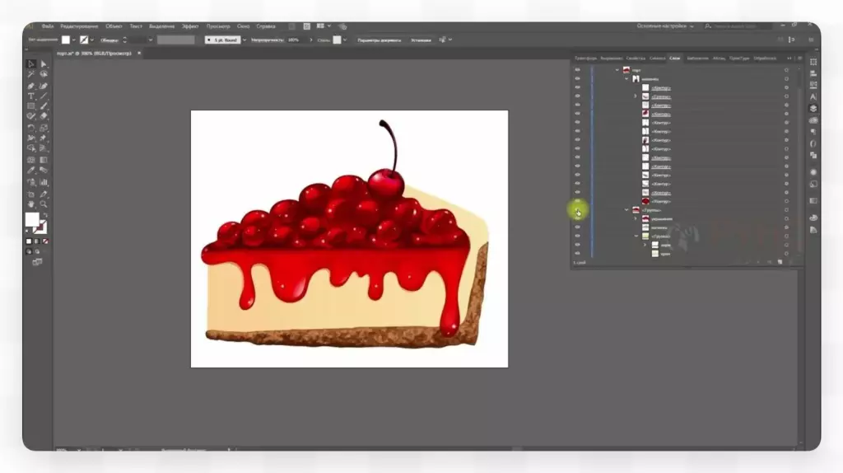Expand the 'коржи' item

tap(645, 245)
